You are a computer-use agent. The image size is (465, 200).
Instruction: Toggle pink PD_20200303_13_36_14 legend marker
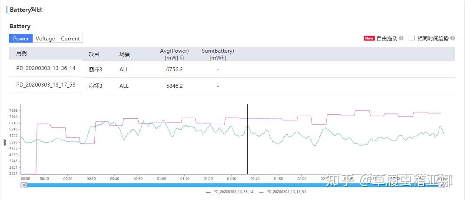tap(209, 192)
